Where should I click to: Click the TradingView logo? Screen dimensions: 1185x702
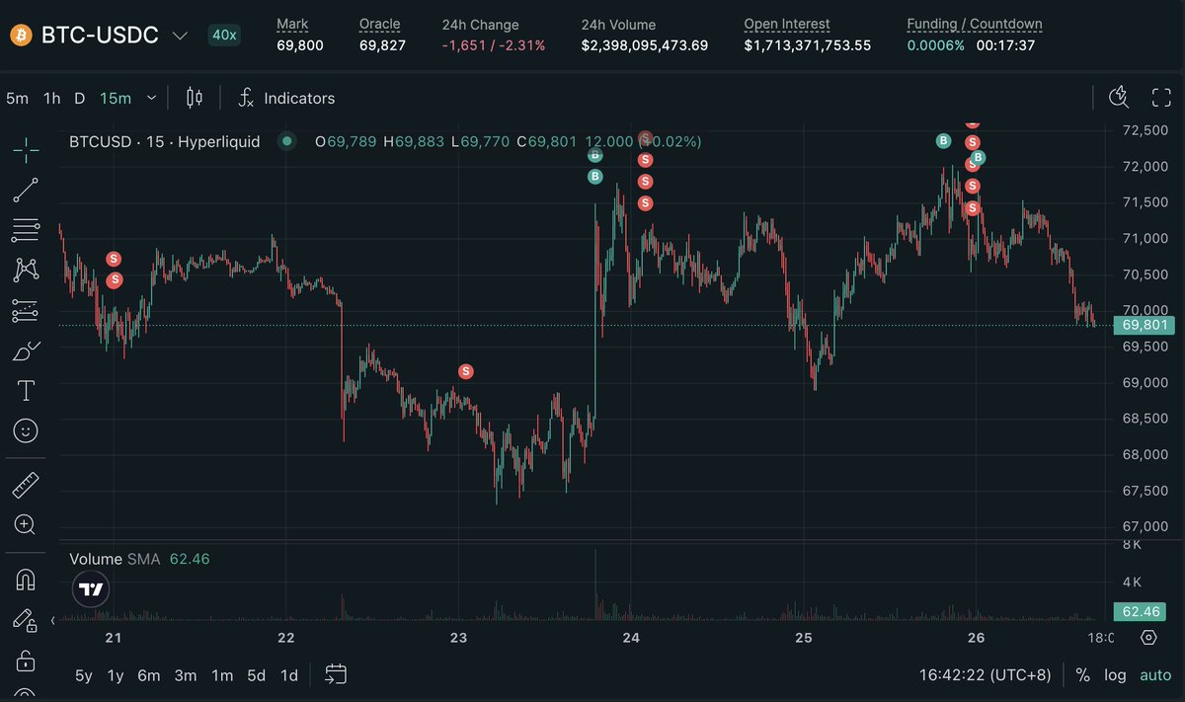[x=90, y=588]
